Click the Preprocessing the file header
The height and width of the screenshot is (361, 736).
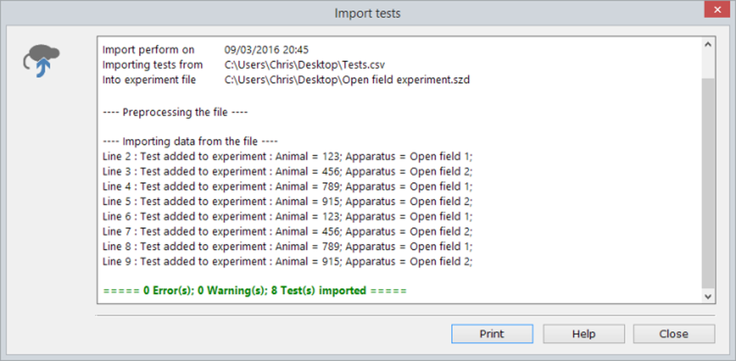click(175, 112)
